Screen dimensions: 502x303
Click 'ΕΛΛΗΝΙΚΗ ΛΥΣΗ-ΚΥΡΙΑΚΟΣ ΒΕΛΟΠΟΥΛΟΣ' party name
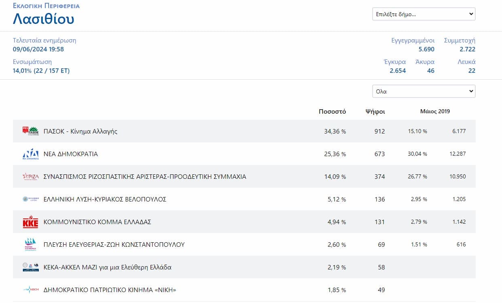pos(105,199)
